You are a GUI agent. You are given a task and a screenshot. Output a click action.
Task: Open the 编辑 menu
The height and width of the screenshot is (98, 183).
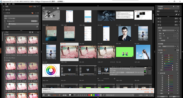point(6,4)
